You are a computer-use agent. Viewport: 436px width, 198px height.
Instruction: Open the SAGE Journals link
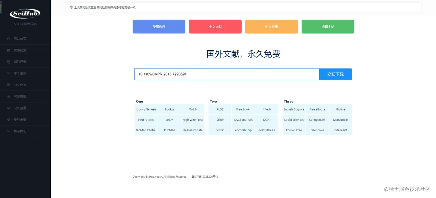tap(243, 120)
